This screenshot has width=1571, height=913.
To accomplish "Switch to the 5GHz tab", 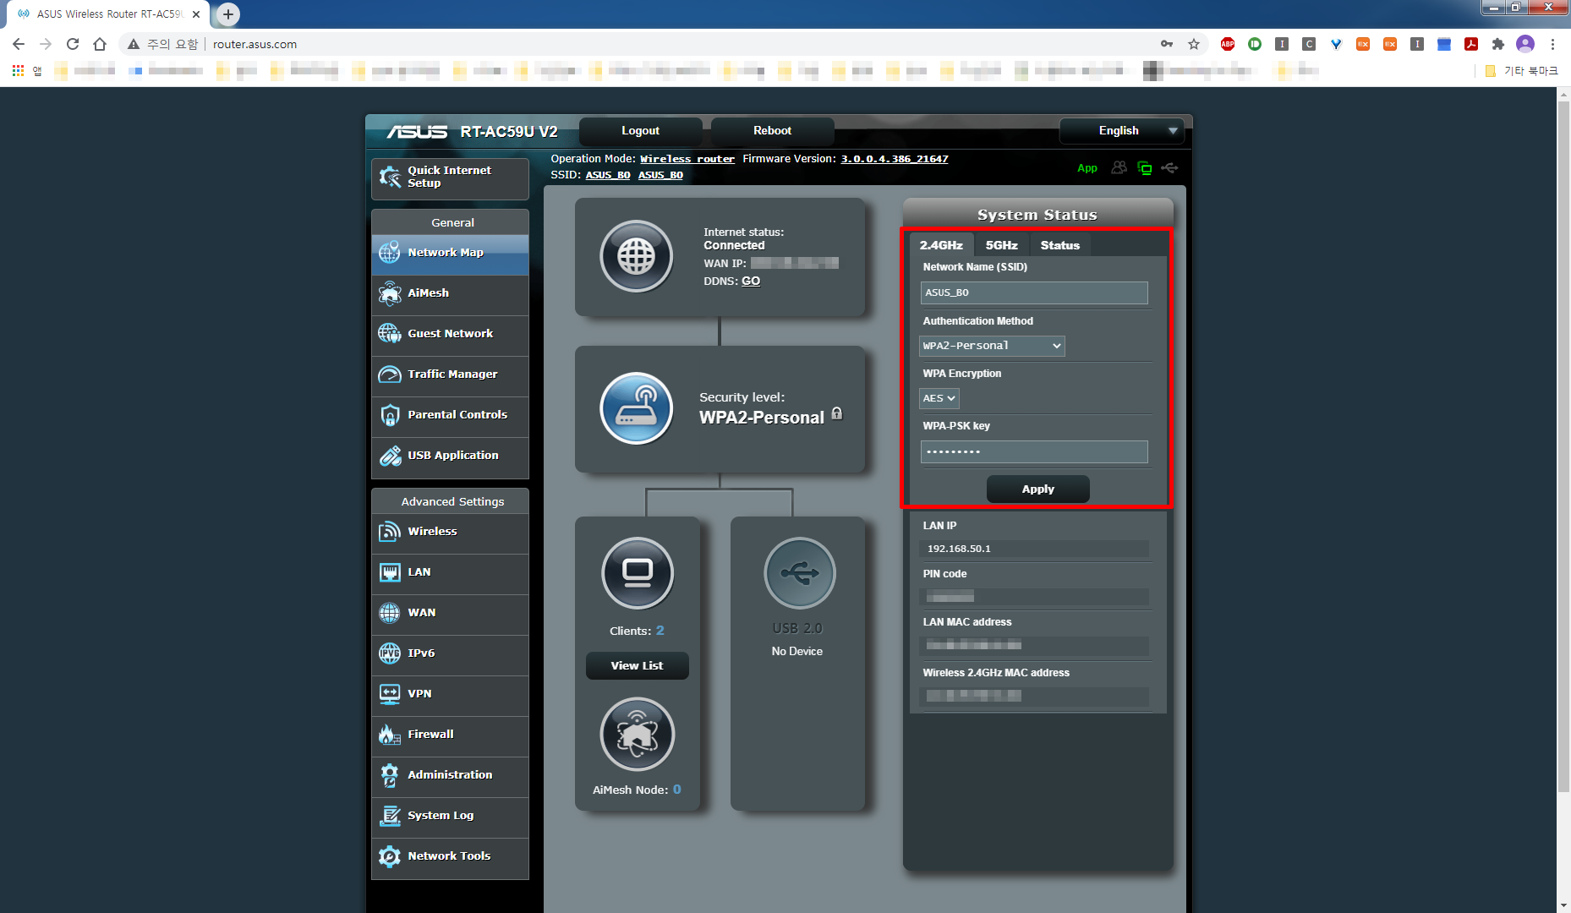I will pyautogui.click(x=1001, y=245).
